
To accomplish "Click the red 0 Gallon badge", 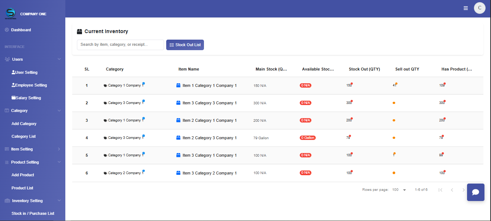I will 308,138.
